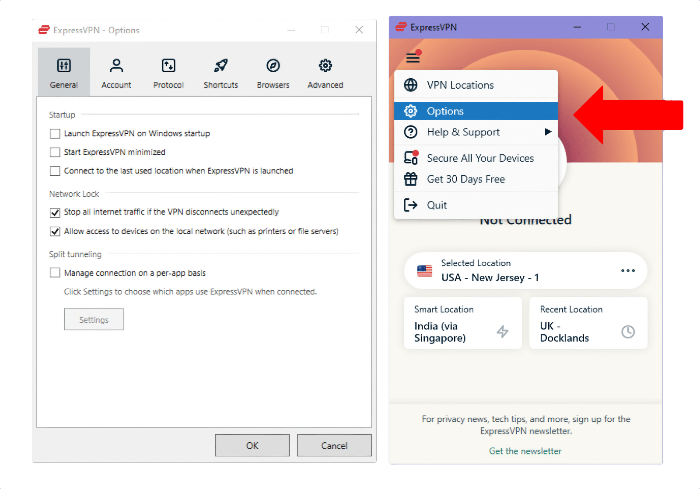Click the ExpressVPN logo in the main window title bar
The width and height of the screenshot is (700, 489).
point(401,27)
